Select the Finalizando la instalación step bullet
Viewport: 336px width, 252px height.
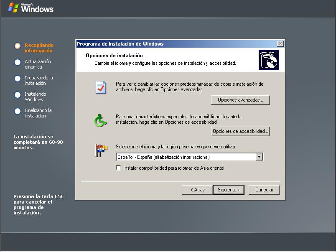click(x=18, y=111)
